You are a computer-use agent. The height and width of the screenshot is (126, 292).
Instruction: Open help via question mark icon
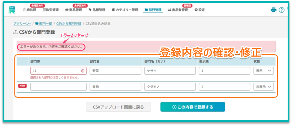pyautogui.click(x=281, y=10)
